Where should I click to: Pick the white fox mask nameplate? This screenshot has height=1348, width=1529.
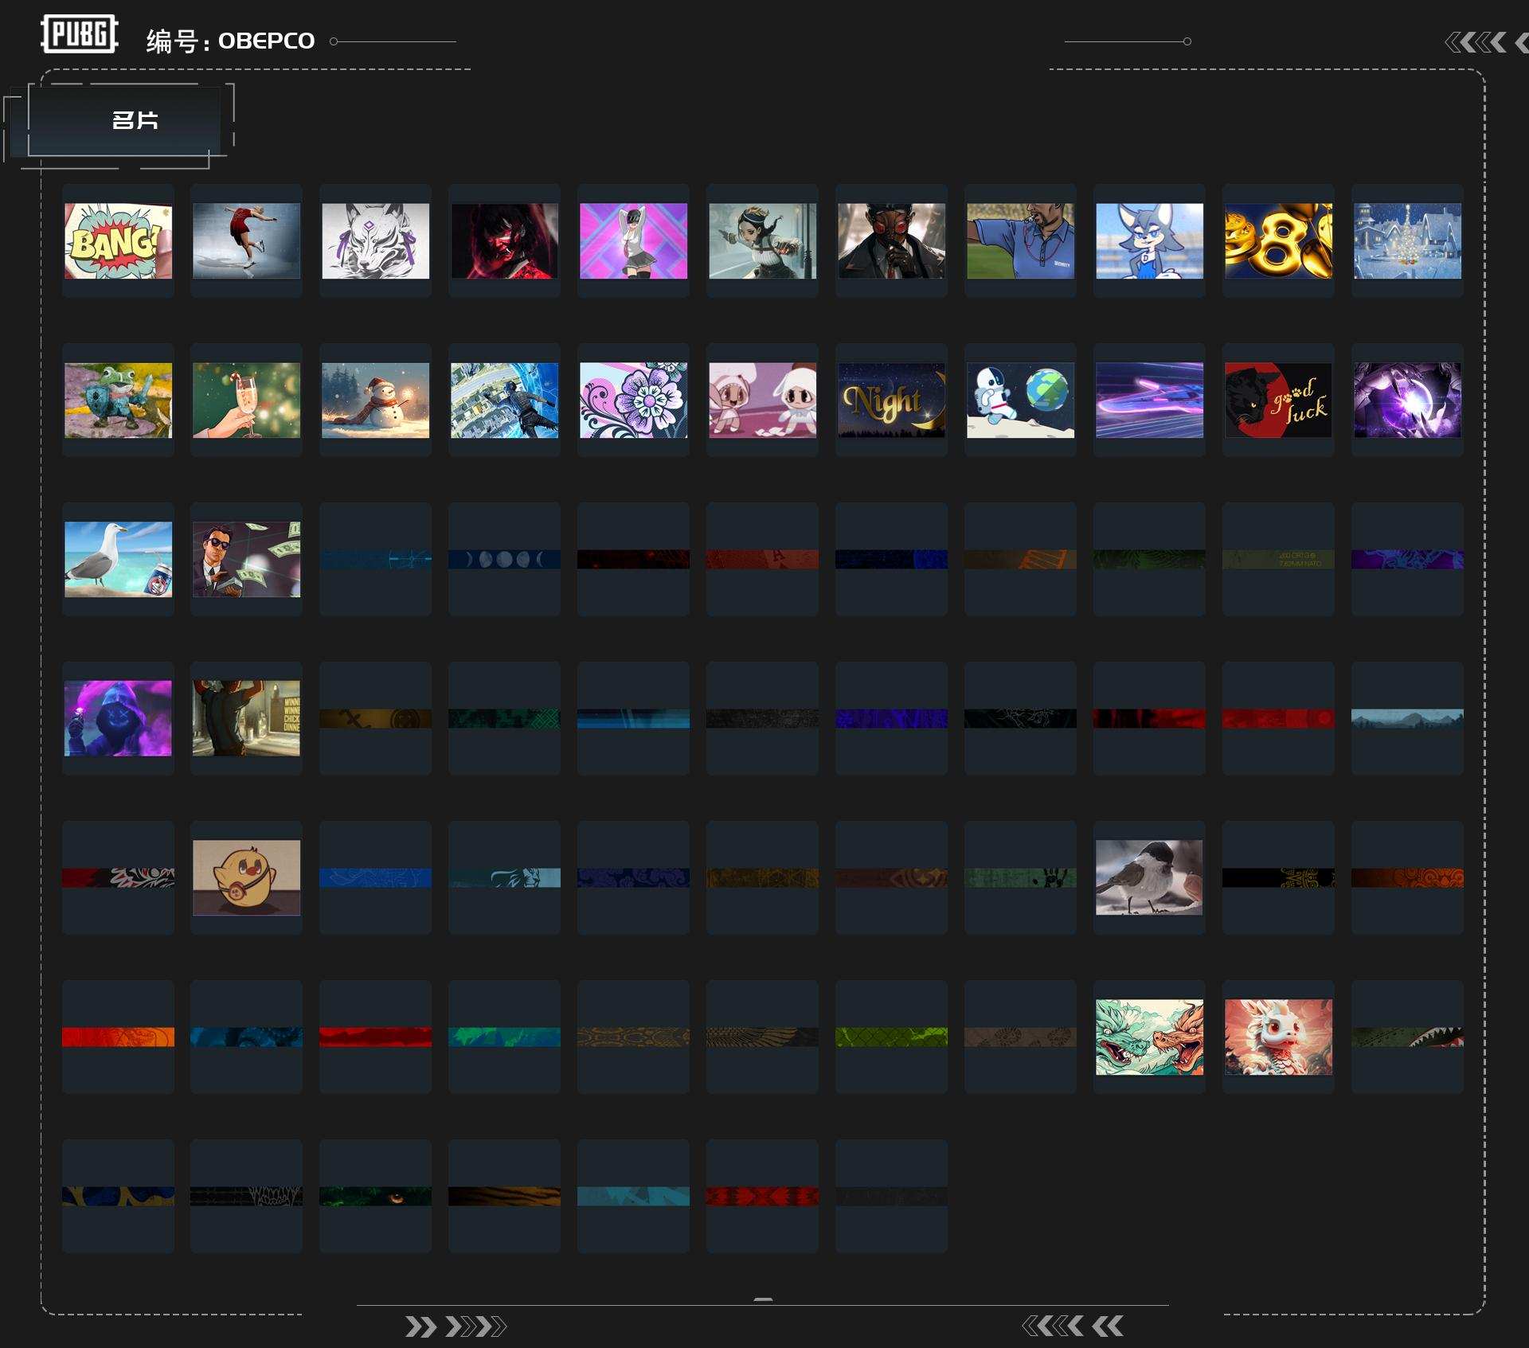[375, 241]
